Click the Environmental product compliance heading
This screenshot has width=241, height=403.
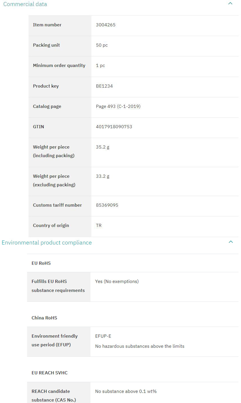tap(47, 242)
